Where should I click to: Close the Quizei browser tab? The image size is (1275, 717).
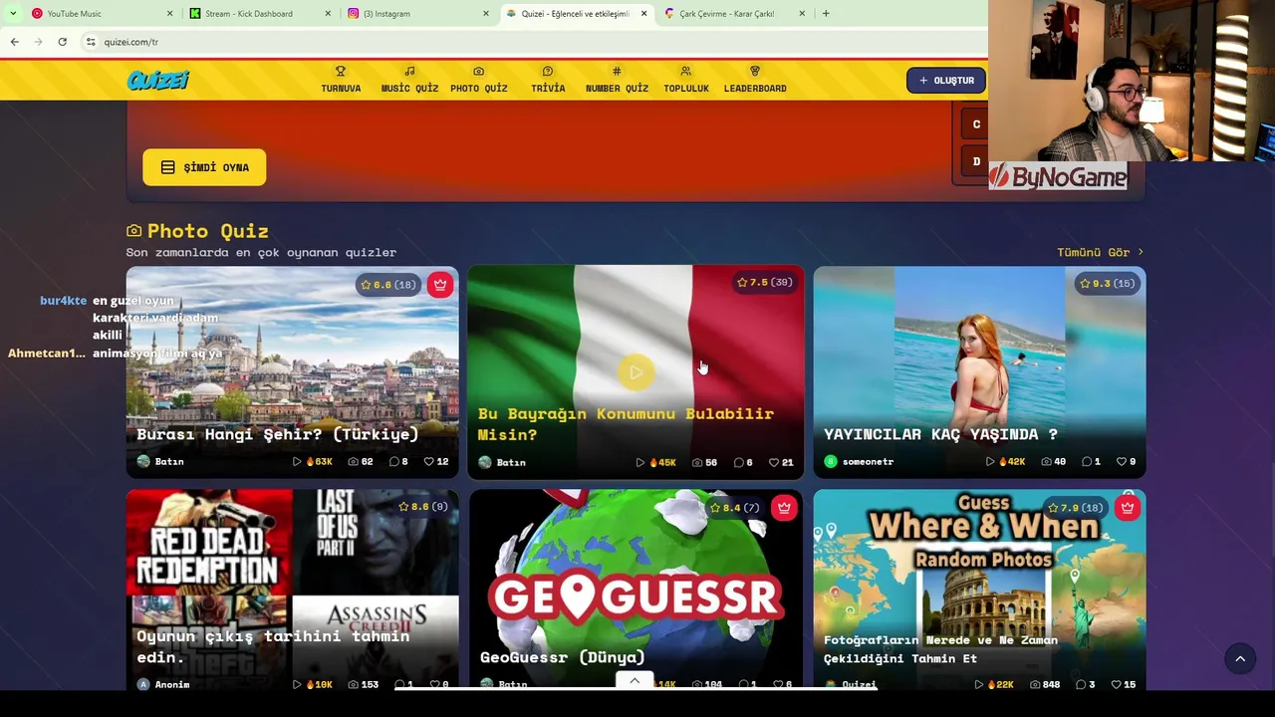tap(643, 14)
